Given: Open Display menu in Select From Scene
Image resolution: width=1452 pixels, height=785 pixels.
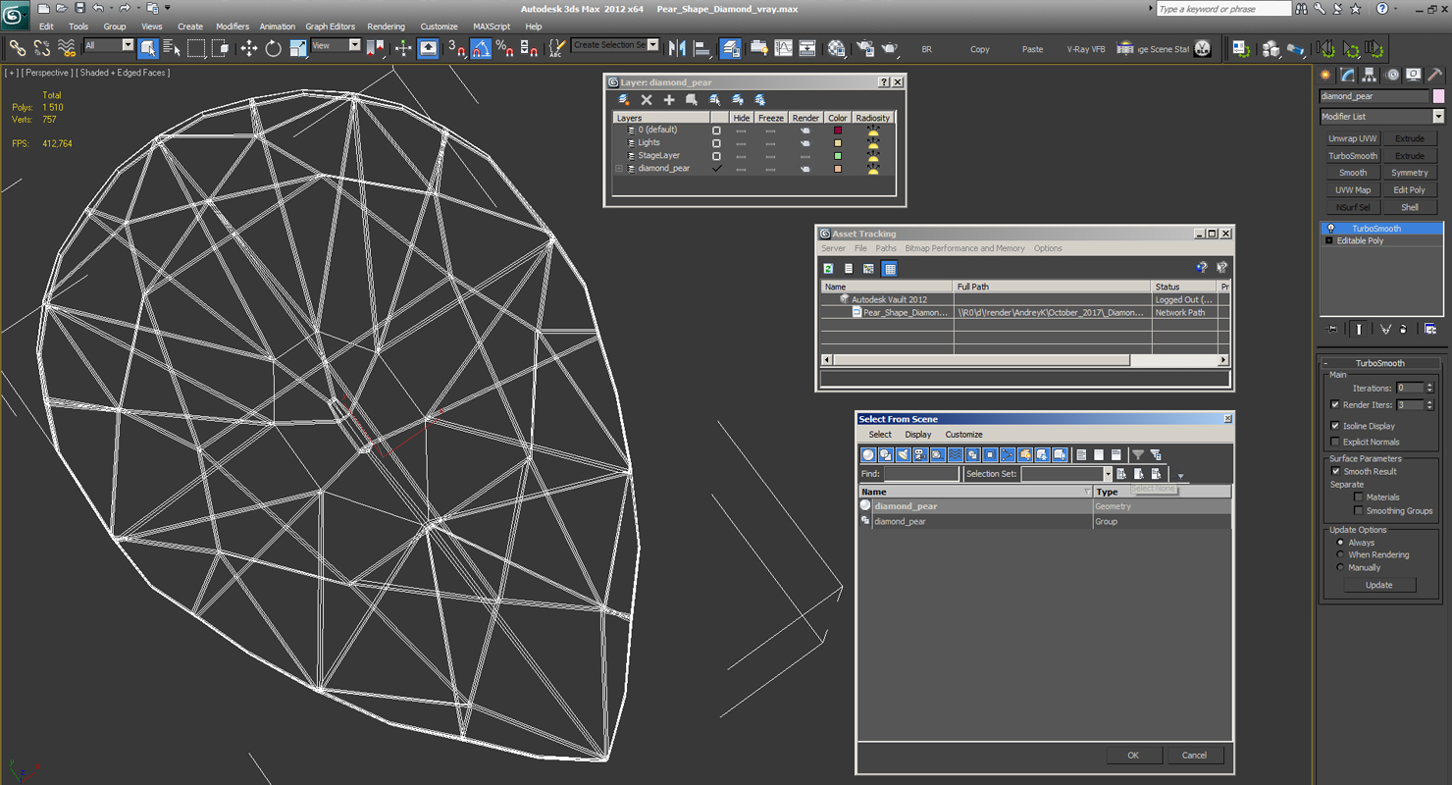Looking at the screenshot, I should (918, 435).
